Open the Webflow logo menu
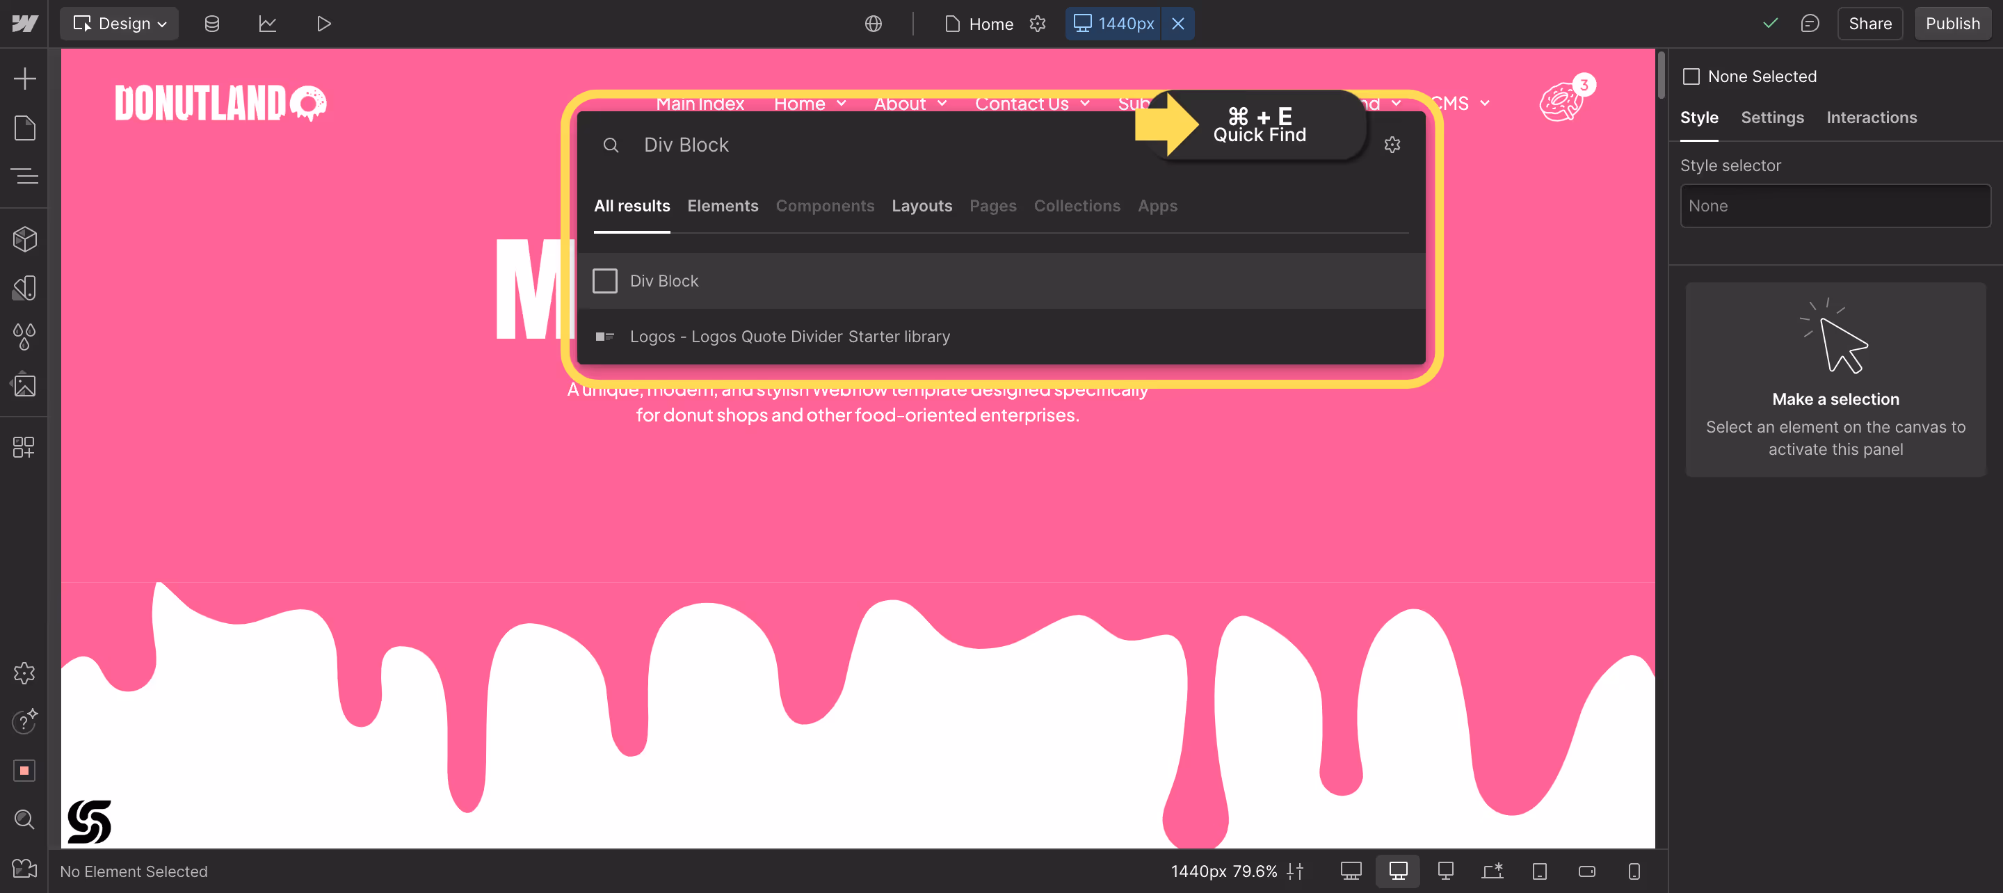 (x=24, y=24)
